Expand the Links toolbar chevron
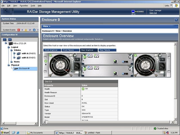180x135 pixels. point(171,5)
